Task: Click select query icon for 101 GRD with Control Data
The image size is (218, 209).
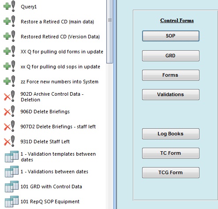Action: 11,187
